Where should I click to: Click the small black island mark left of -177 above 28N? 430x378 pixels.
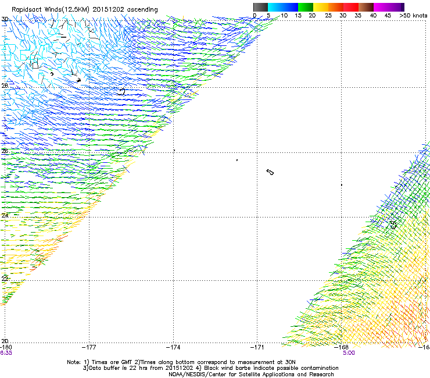[78, 80]
